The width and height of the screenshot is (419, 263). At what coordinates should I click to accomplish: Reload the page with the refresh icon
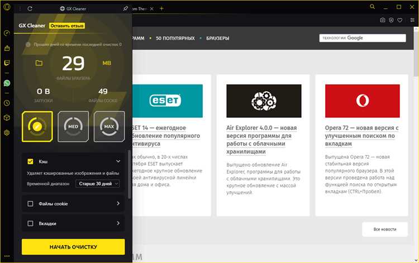(x=30, y=8)
